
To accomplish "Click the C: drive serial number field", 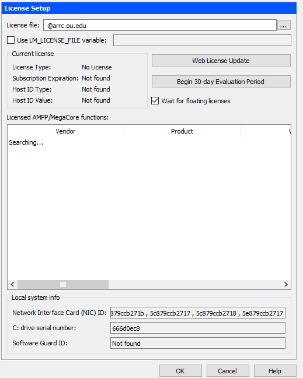I will click(198, 328).
